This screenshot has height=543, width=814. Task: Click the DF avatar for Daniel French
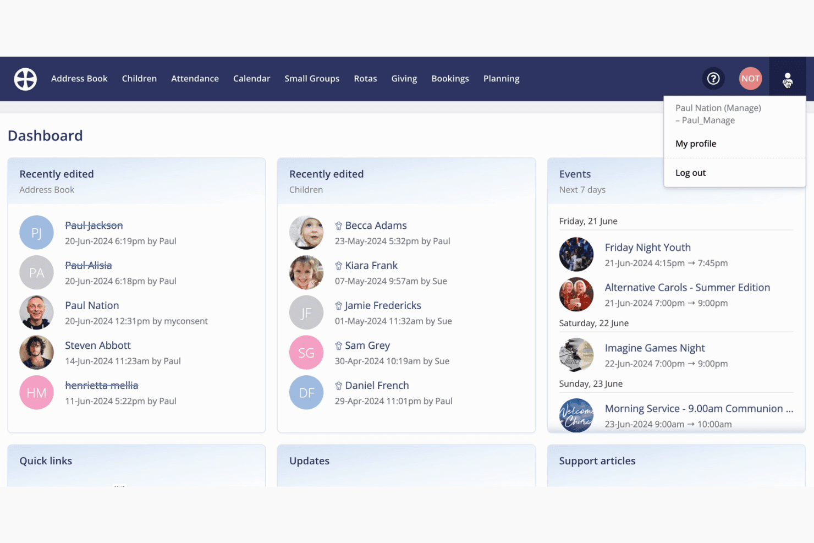coord(306,392)
